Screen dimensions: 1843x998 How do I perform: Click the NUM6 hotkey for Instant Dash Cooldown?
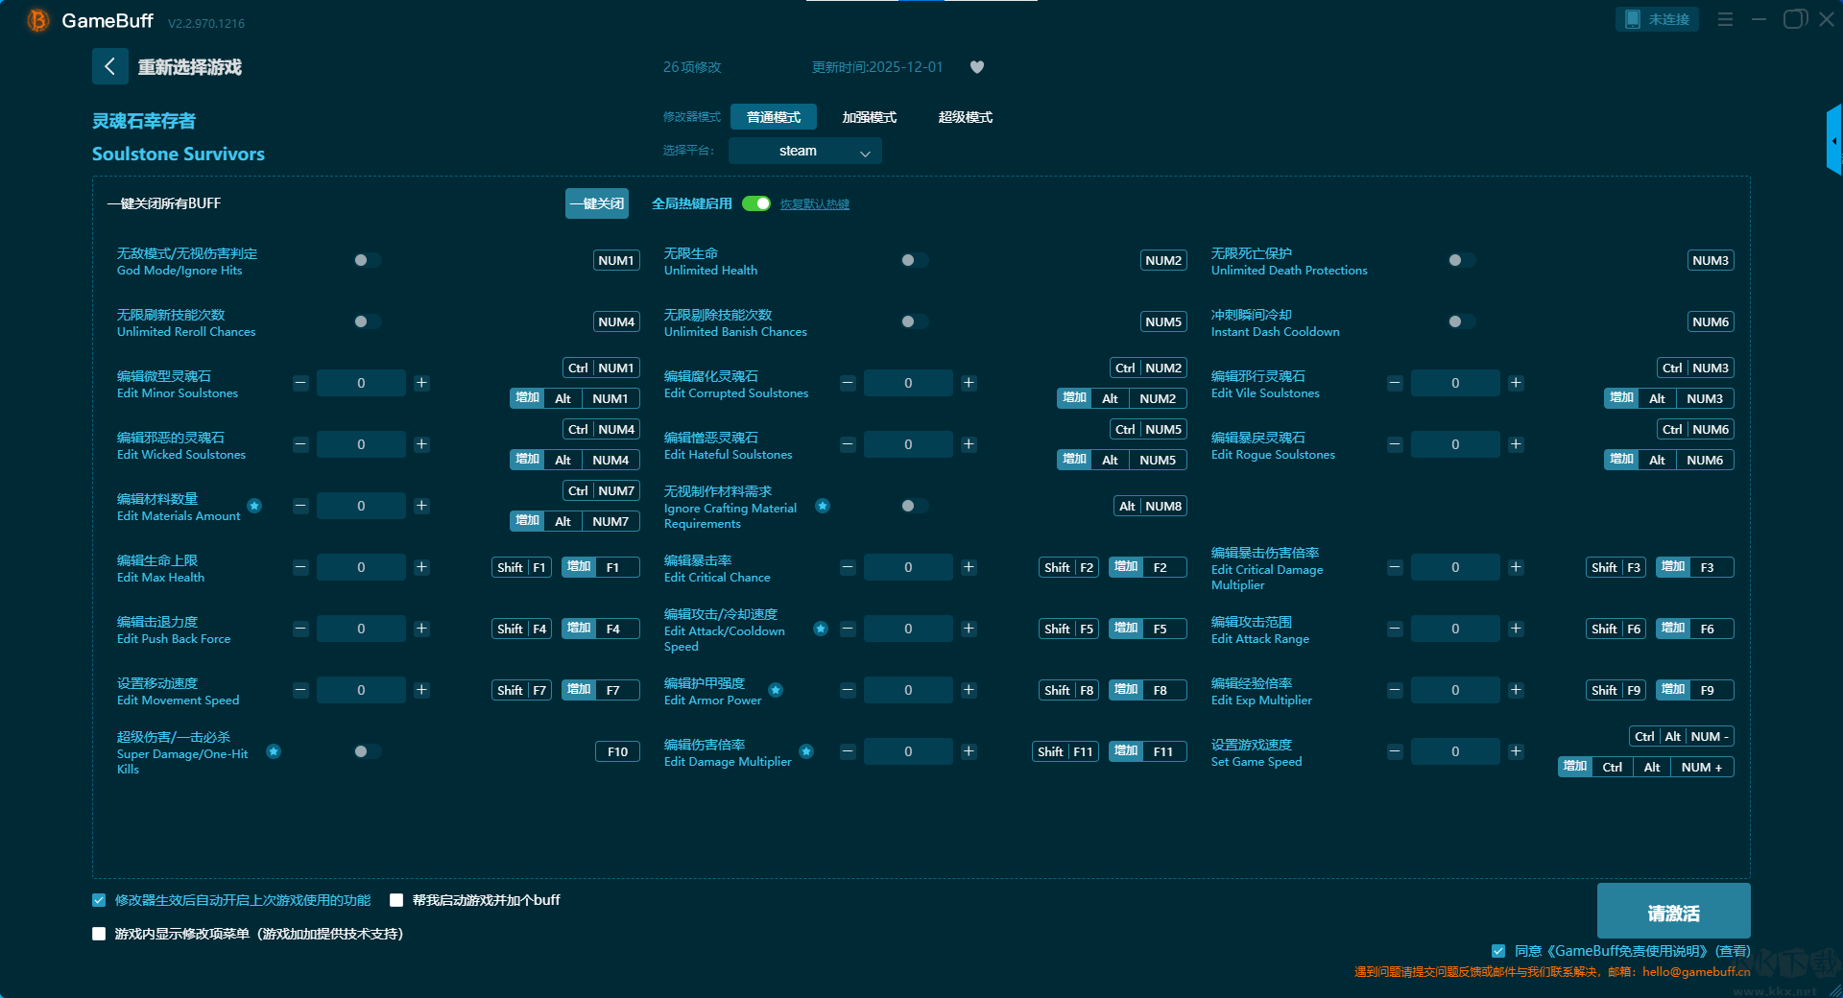click(1711, 321)
